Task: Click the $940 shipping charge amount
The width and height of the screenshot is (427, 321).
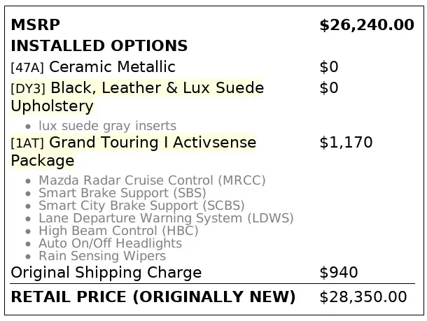Action: click(x=339, y=273)
